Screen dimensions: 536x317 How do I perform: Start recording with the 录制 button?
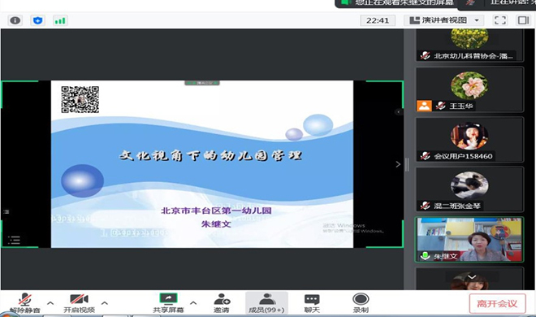pyautogui.click(x=361, y=303)
